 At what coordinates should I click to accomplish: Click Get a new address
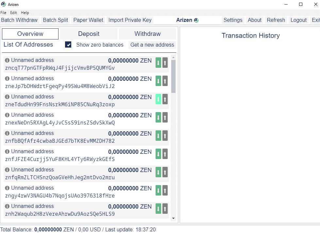click(x=152, y=45)
